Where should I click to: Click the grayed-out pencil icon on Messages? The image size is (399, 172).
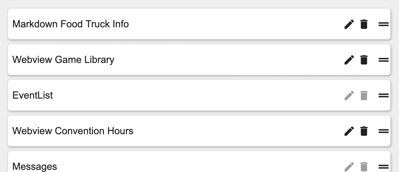click(349, 166)
